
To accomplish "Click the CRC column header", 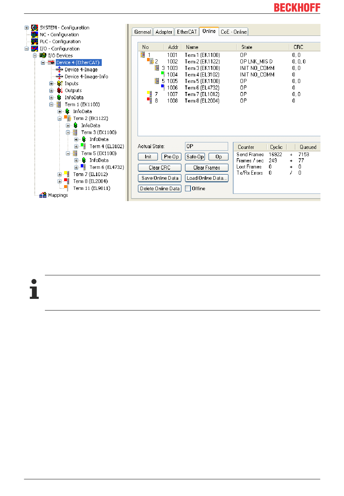I will tap(305, 47).
